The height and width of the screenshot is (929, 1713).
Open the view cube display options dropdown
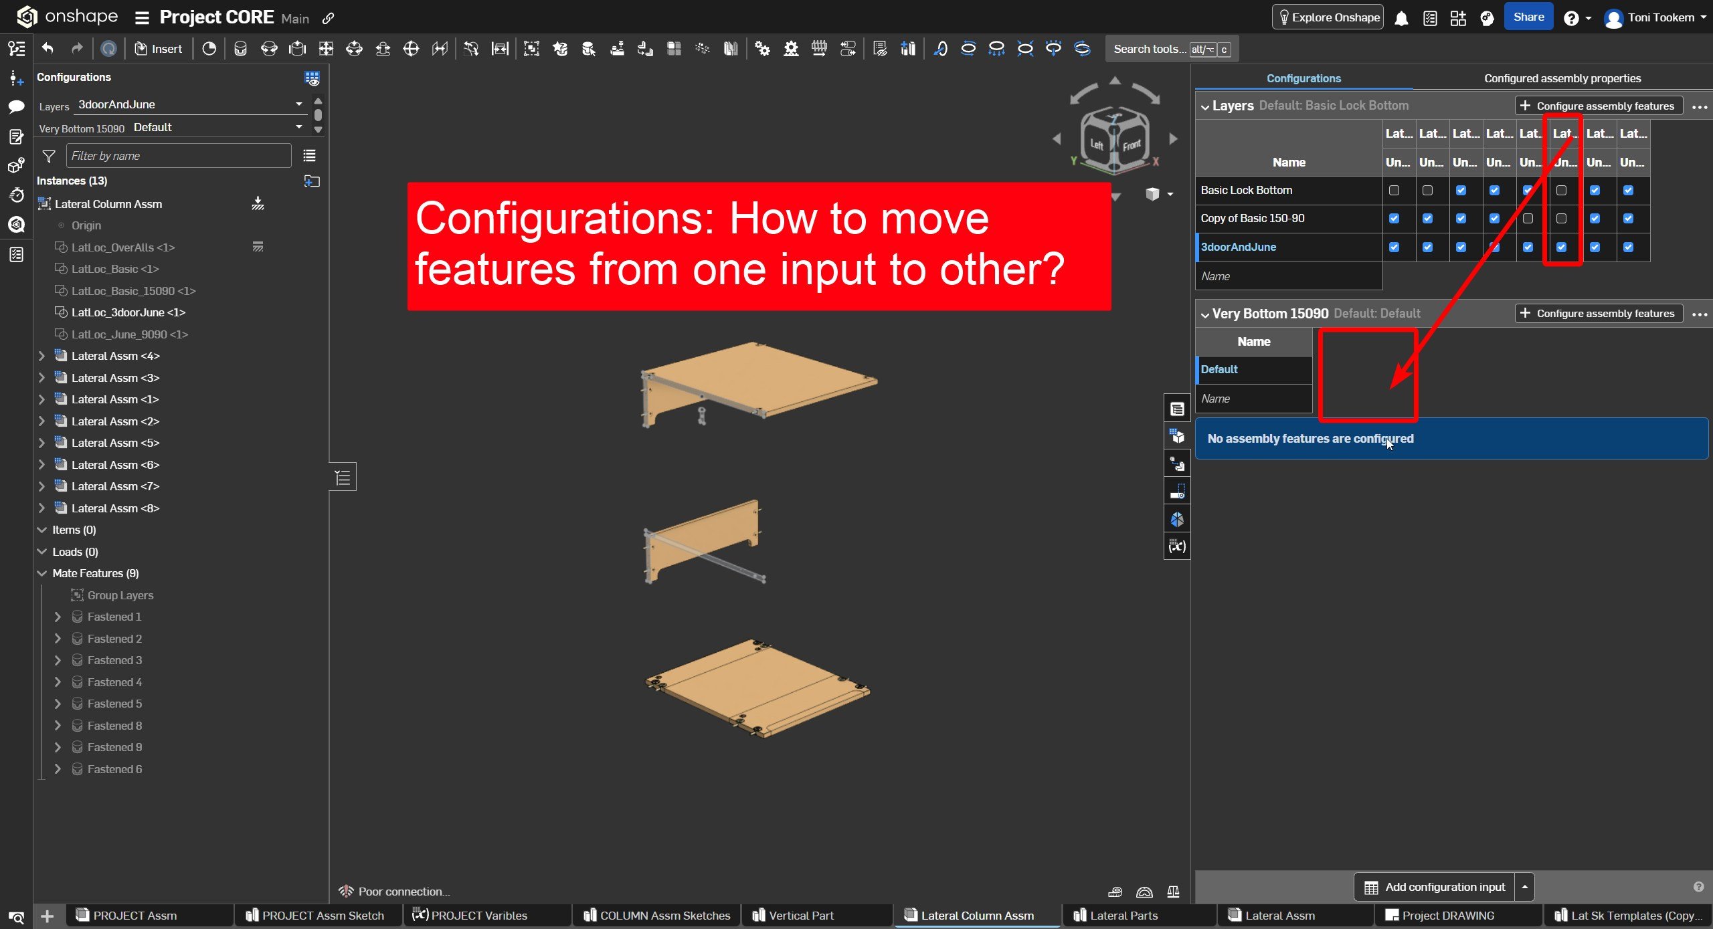[1170, 195]
